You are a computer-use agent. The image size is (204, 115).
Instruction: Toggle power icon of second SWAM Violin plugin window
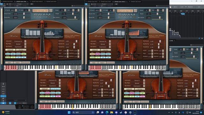tap(86, 4)
